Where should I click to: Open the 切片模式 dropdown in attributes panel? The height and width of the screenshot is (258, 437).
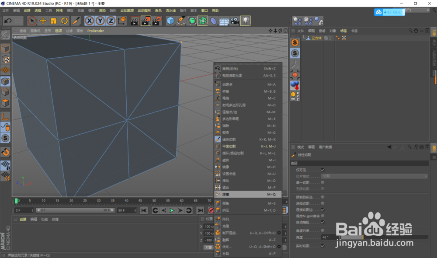click(x=375, y=176)
